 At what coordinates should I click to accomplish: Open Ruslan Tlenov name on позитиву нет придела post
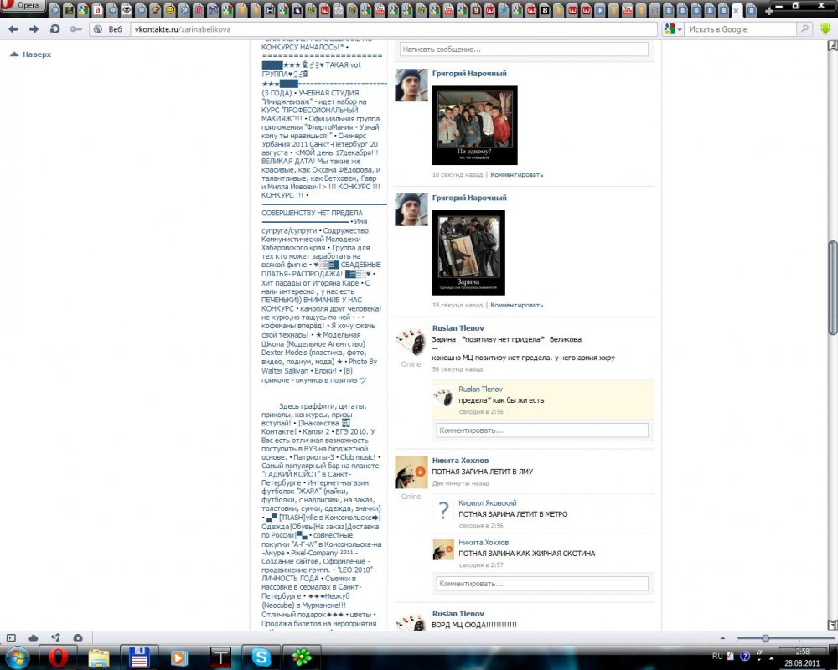pyautogui.click(x=458, y=328)
